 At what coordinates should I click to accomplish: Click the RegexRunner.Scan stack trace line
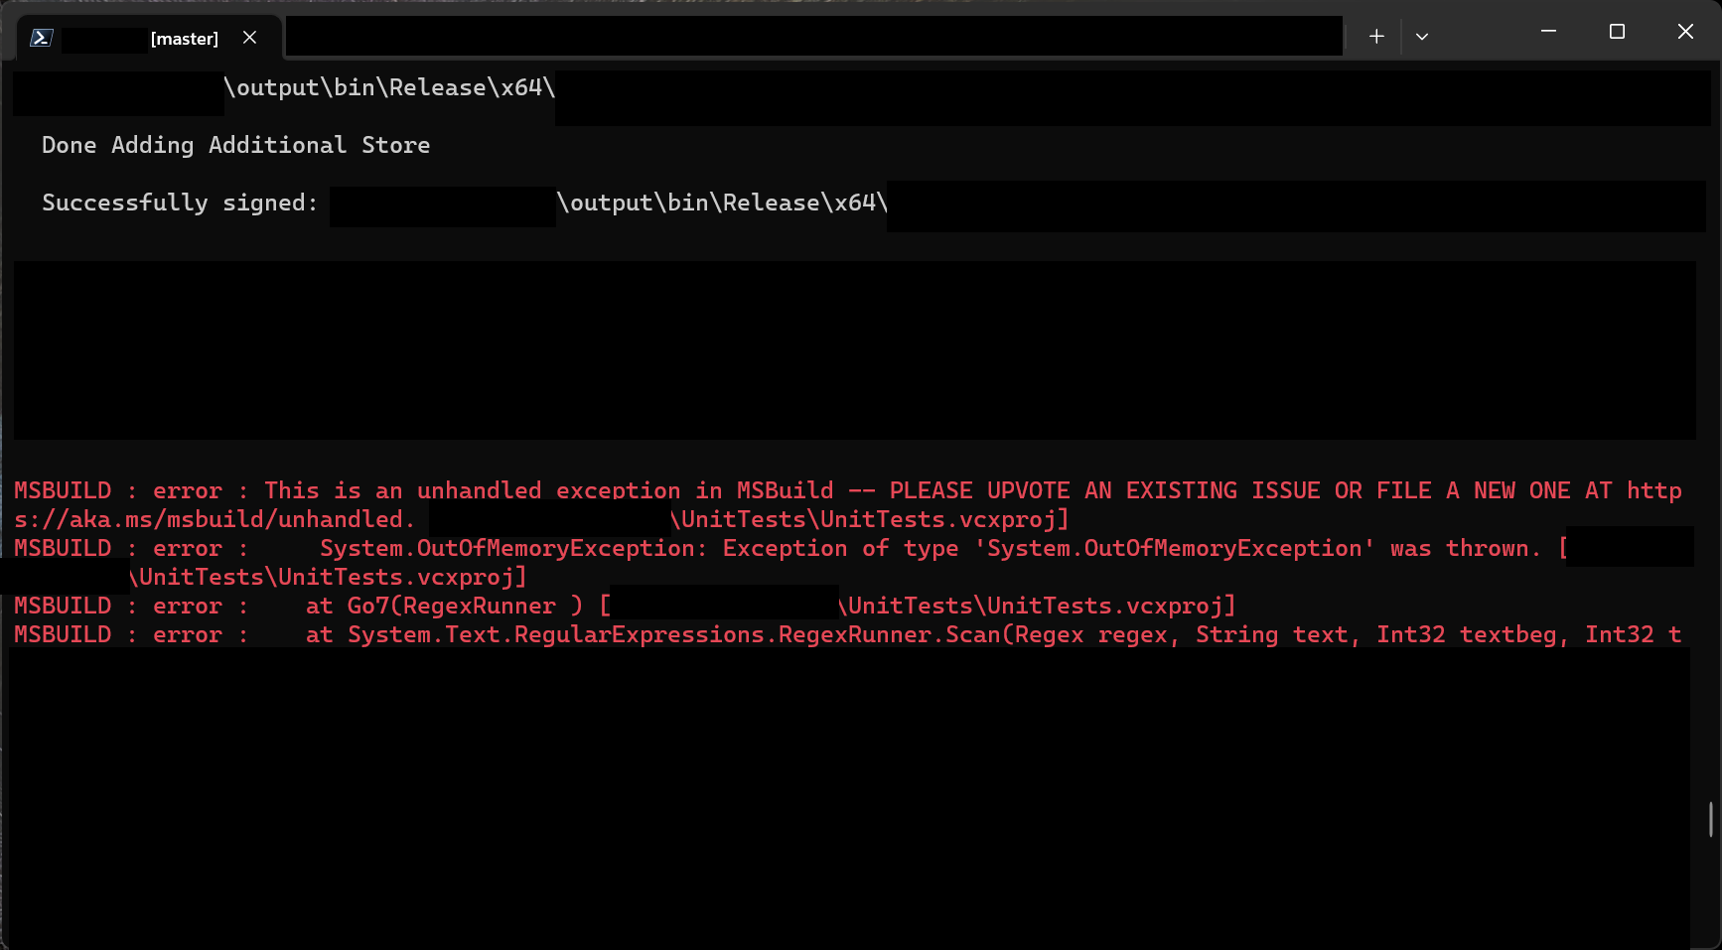click(695, 634)
